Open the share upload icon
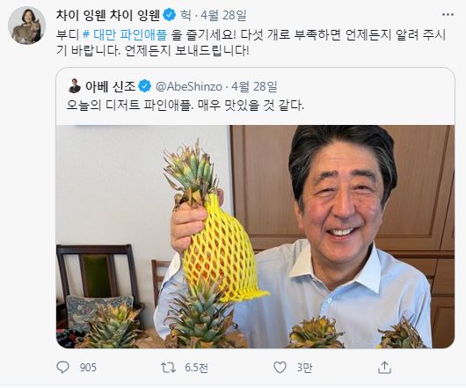The width and height of the screenshot is (466, 388). [384, 368]
